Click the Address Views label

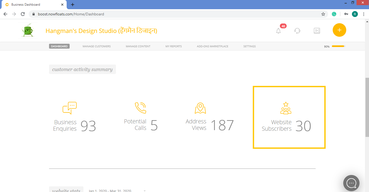pyautogui.click(x=196, y=125)
